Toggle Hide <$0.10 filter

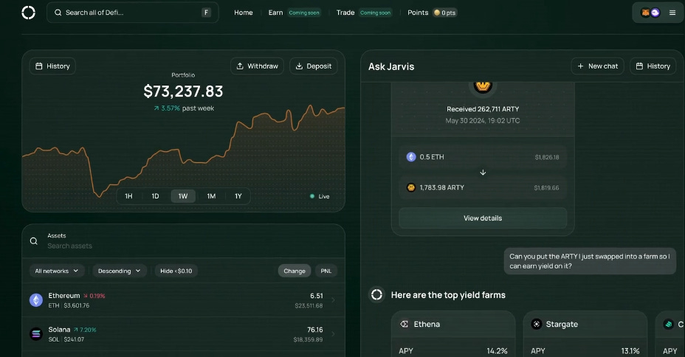(176, 271)
